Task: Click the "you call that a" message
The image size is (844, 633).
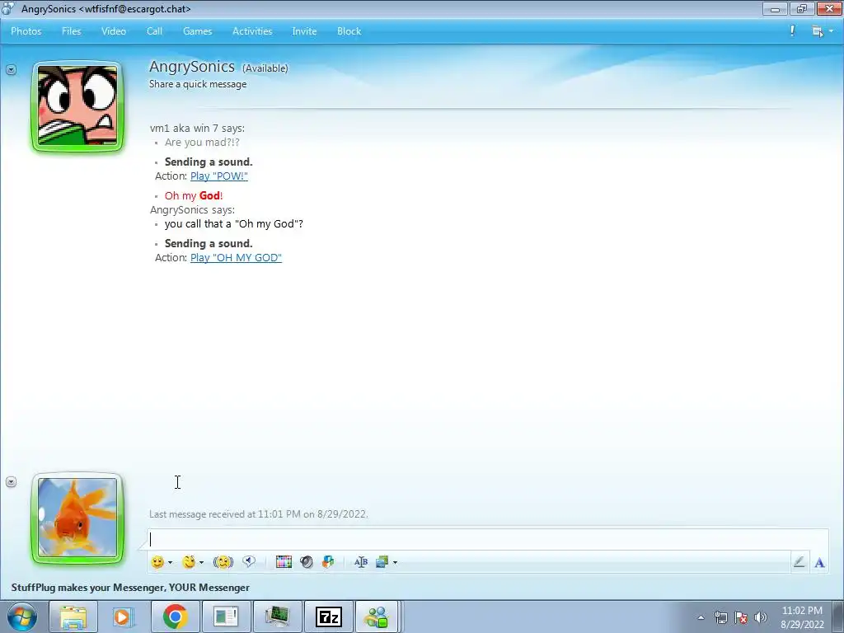Action: coord(233,224)
